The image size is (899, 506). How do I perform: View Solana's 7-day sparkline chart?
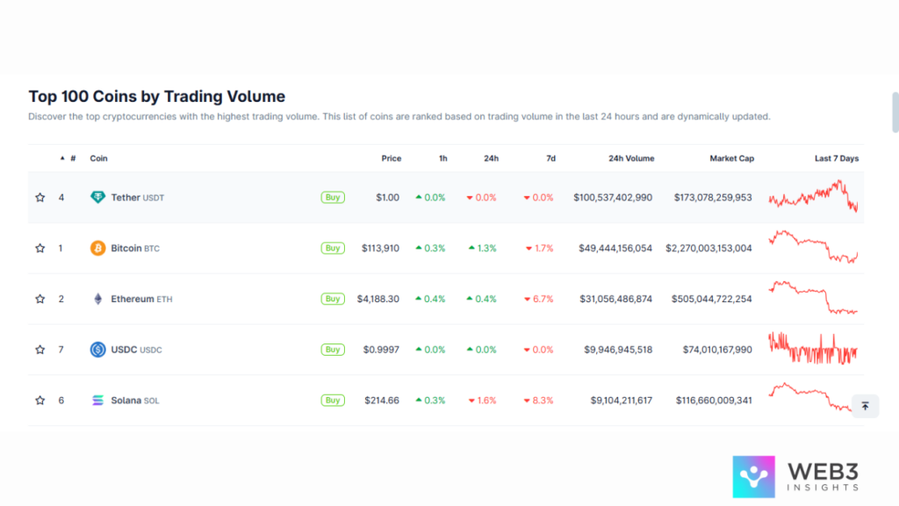tap(810, 398)
